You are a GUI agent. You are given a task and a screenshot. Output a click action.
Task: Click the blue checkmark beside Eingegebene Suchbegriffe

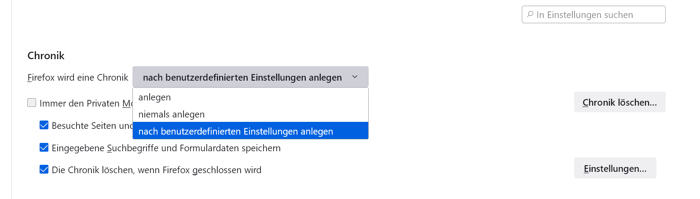coord(44,148)
